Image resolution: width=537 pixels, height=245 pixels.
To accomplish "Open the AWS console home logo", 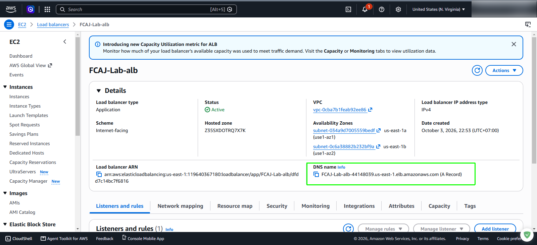I will [11, 9].
